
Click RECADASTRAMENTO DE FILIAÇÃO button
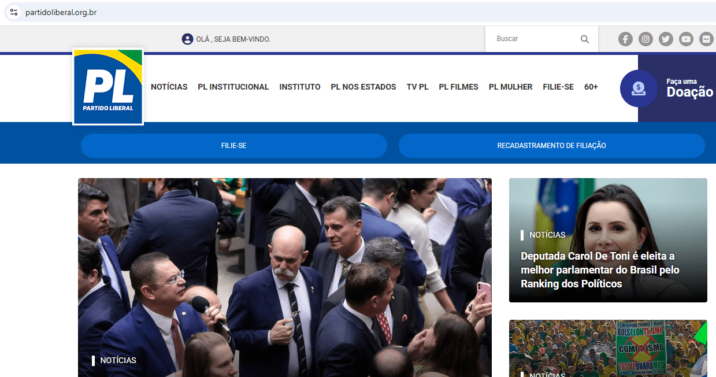click(x=552, y=146)
